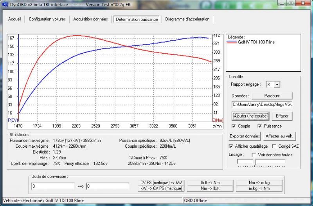Click the 412Nm - 2268tr/mn value
313x206 pixels.
point(70,146)
